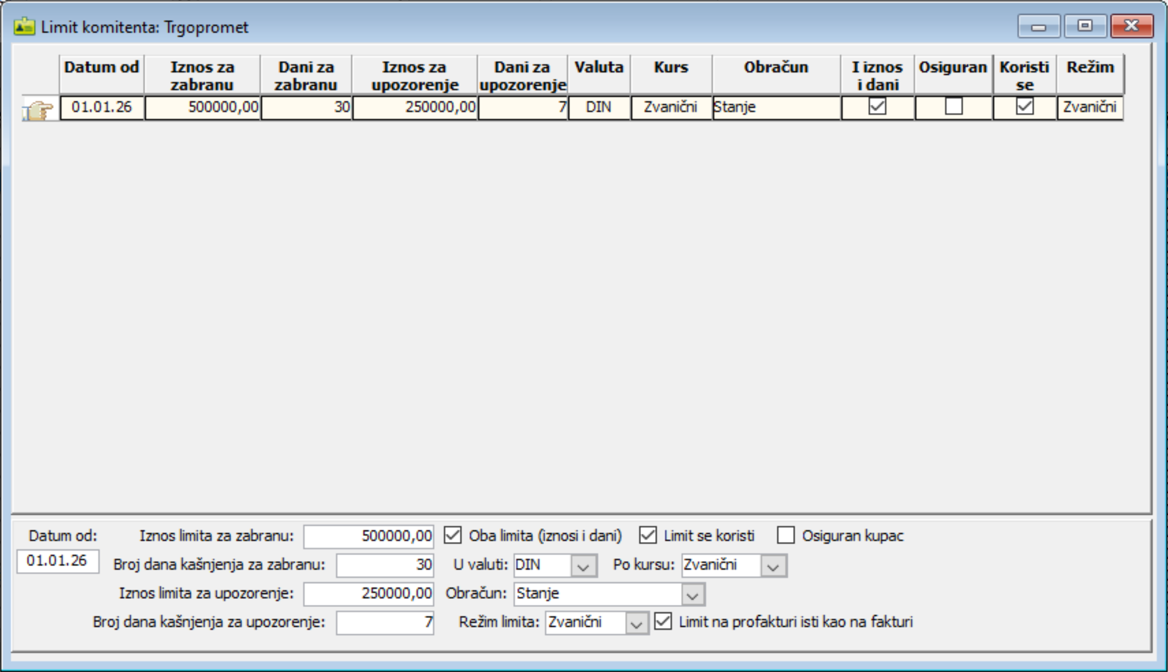Click the 'Broj dana kašnjenja za upozorenje' field

click(x=385, y=622)
